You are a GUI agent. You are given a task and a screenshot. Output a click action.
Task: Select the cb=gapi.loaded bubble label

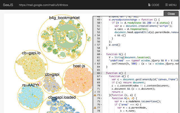pos(62,97)
